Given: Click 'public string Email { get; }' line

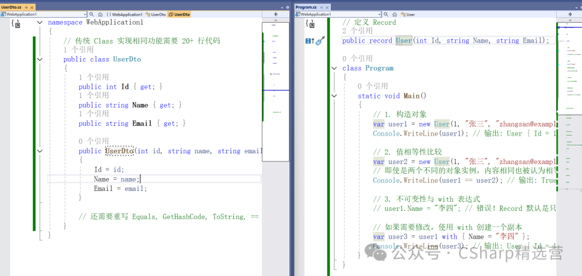Looking at the screenshot, I should [x=132, y=123].
